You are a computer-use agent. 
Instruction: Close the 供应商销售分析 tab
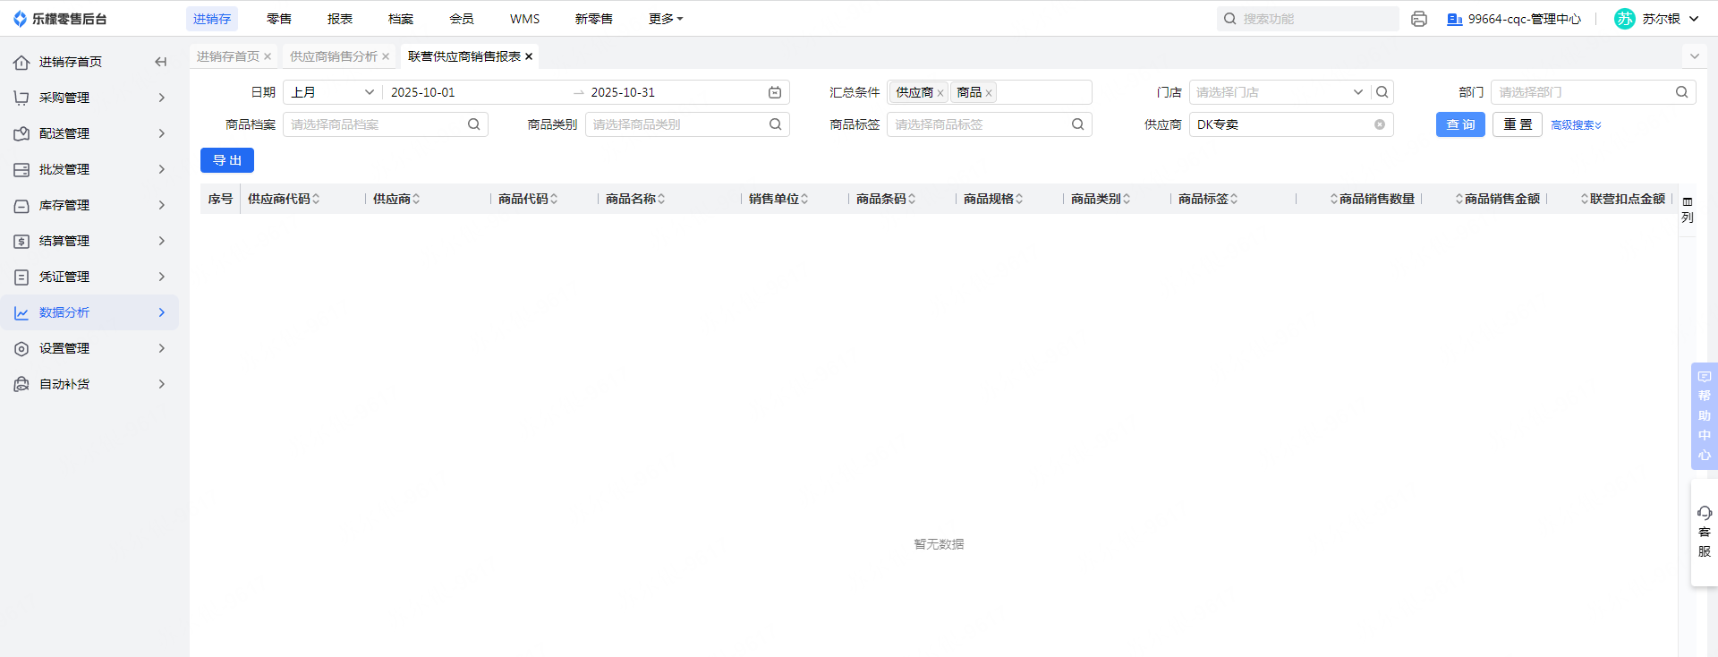(386, 56)
